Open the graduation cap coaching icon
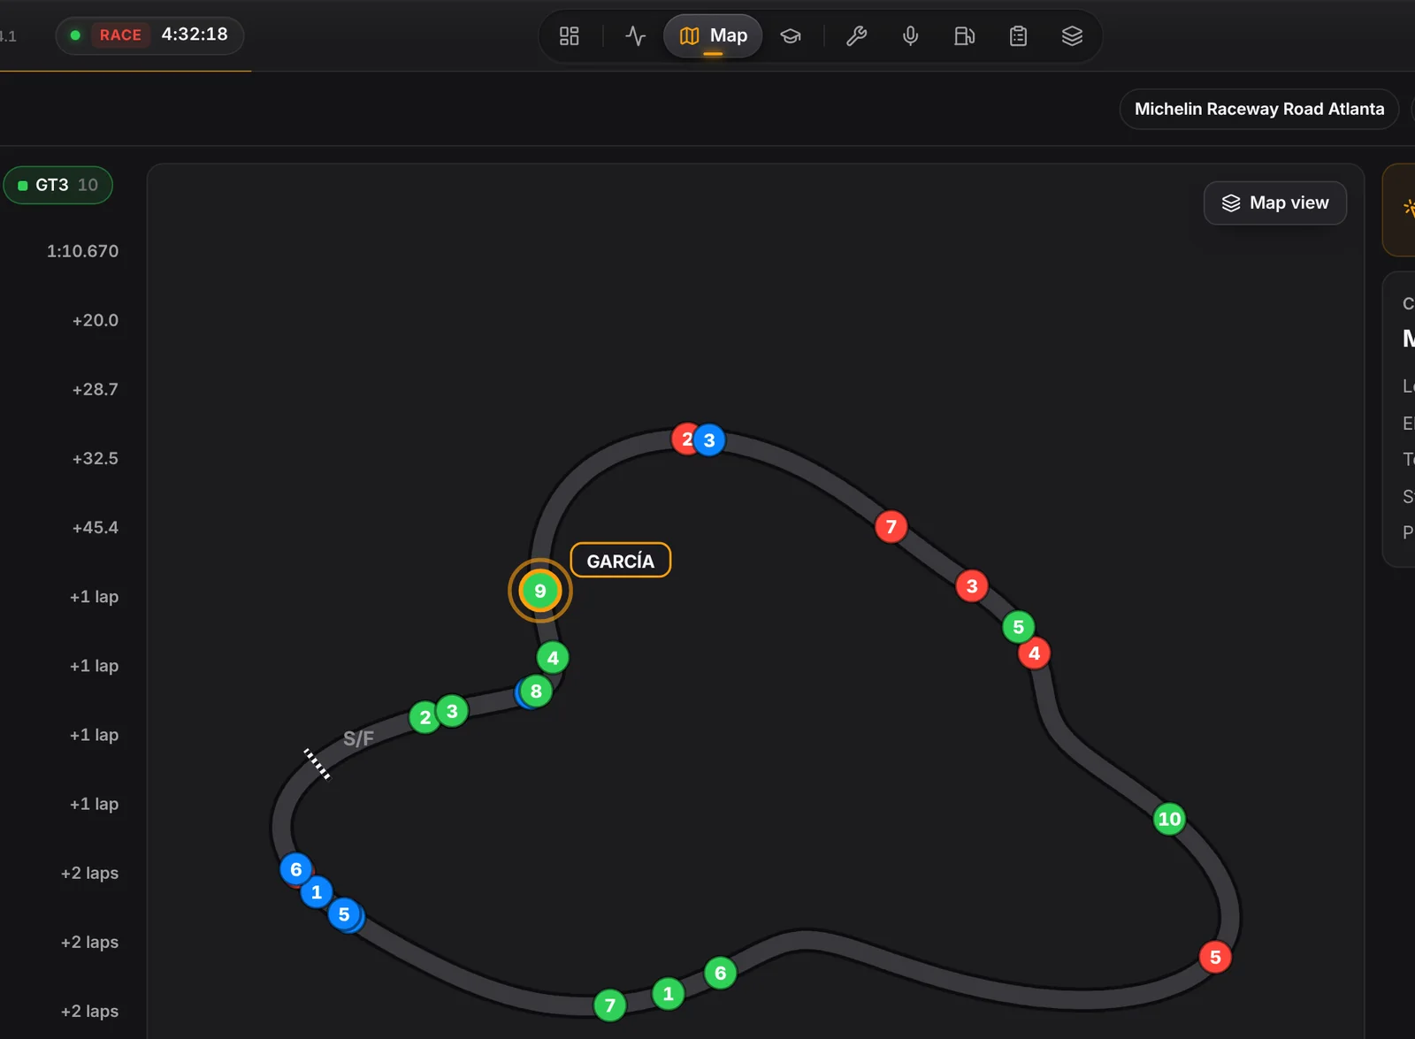The width and height of the screenshot is (1415, 1039). coord(791,36)
